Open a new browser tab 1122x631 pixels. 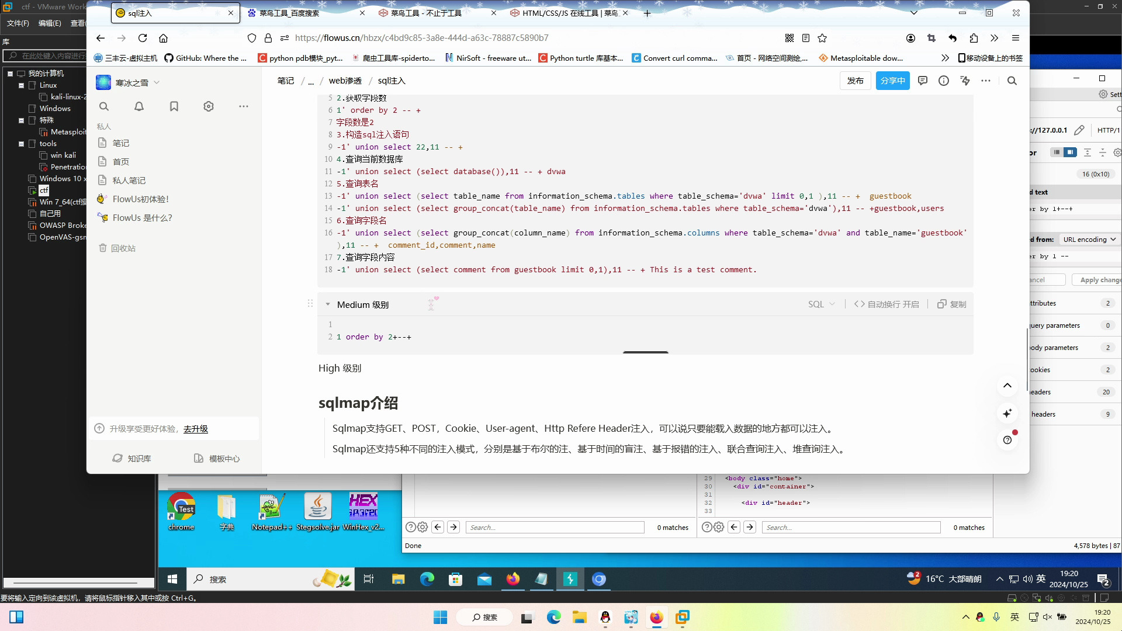click(x=647, y=13)
